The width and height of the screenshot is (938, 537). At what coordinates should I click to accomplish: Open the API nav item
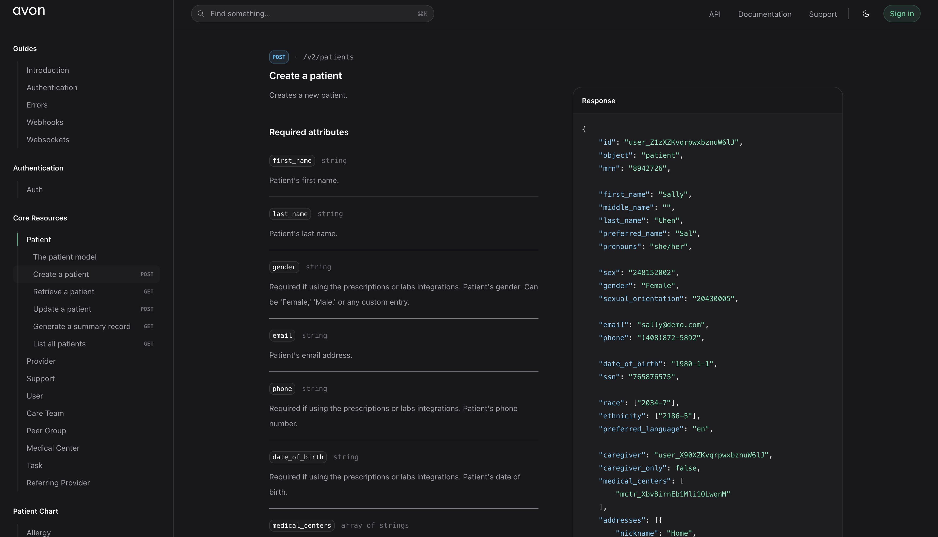(715, 14)
